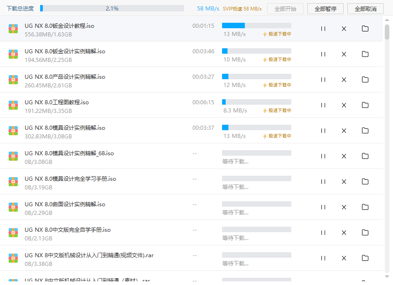
Task: Open folder for 从入门到精通(视频文件).rar
Action: [x=365, y=258]
